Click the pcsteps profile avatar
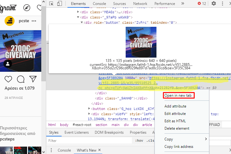 point(10,21)
